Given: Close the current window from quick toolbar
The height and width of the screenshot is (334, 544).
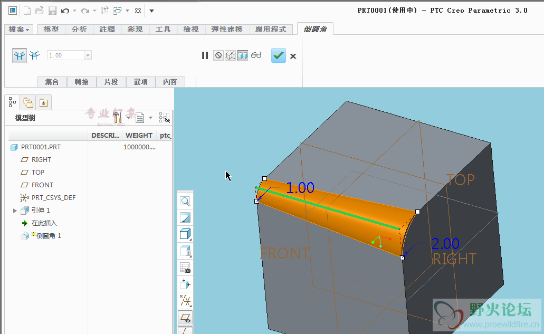Looking at the screenshot, I should 138,11.
